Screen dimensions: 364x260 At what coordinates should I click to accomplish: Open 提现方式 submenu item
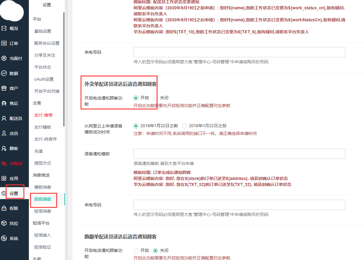pos(43,163)
